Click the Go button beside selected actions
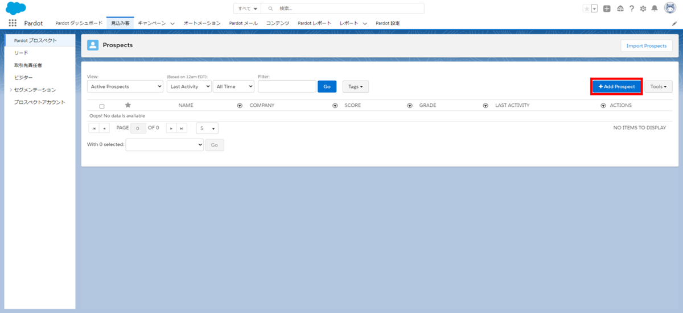This screenshot has width=683, height=313. pos(215,145)
